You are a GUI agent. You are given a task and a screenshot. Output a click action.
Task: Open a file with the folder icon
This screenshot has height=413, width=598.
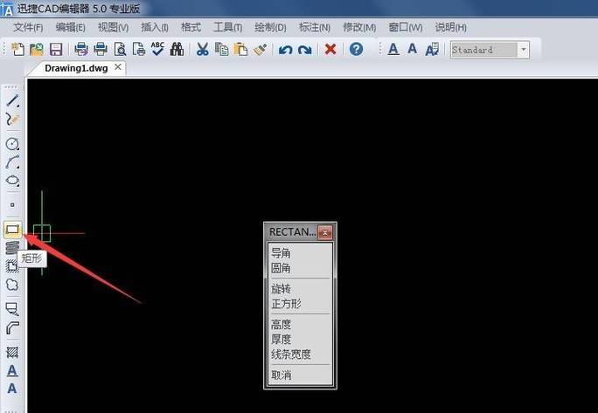coord(37,50)
